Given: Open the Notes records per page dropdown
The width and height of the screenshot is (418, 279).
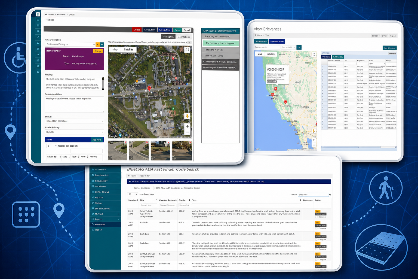Looking at the screenshot, I should pyautogui.click(x=52, y=146).
